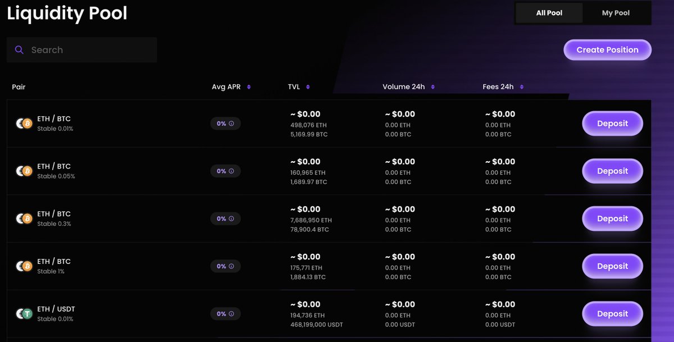
Task: Select the ETH / USDT pair name
Action: 56,309
